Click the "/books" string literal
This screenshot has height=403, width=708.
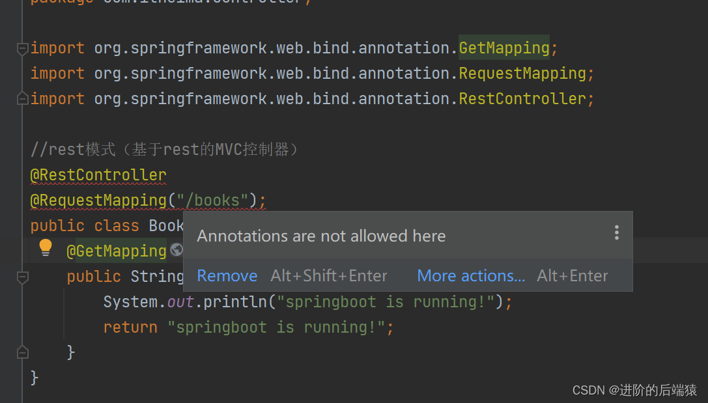click(x=212, y=201)
